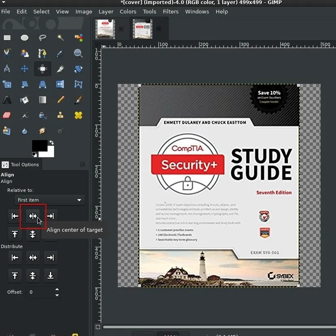Reset colors to default black and white

click(x=34, y=154)
